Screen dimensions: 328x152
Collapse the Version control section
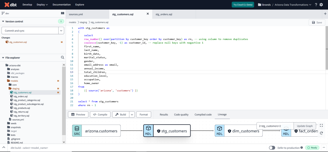point(3,21)
